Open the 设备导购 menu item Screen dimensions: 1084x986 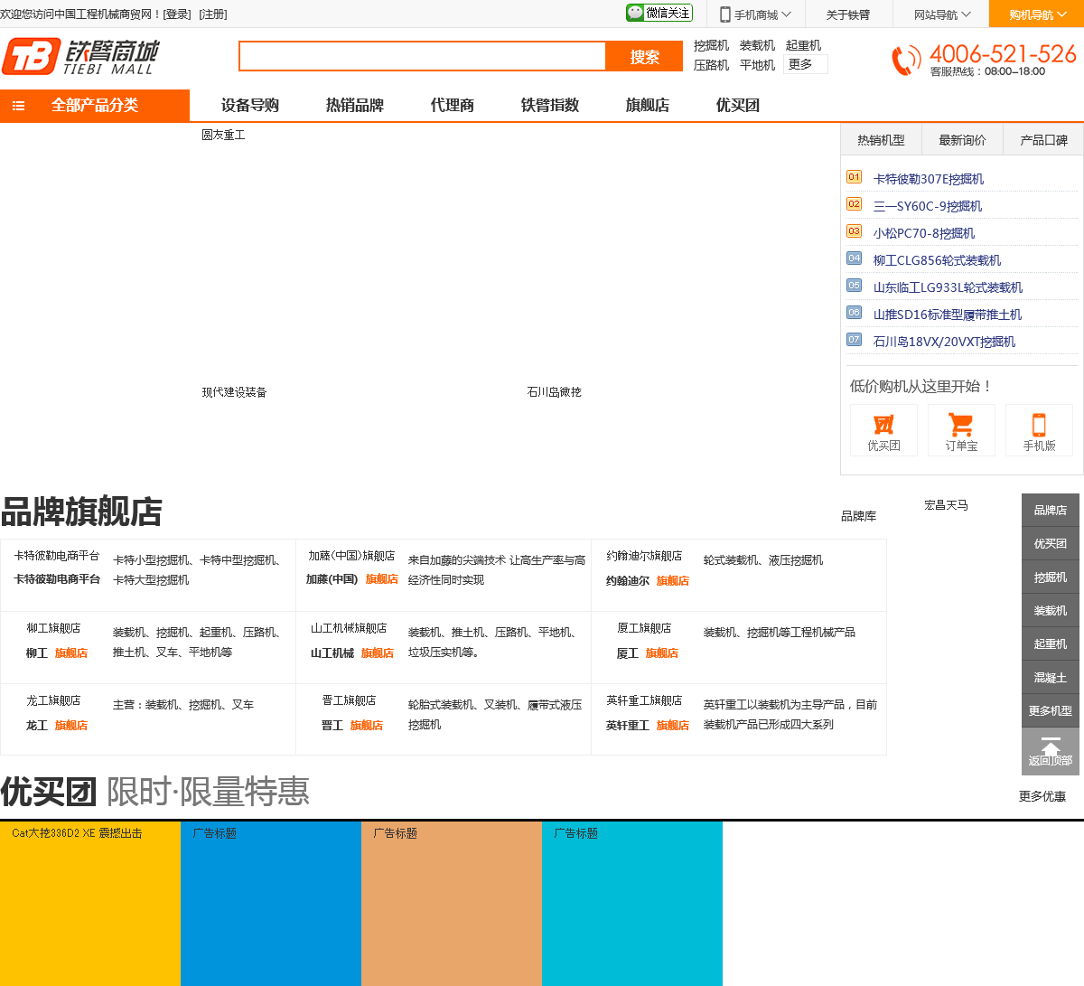pyautogui.click(x=250, y=106)
